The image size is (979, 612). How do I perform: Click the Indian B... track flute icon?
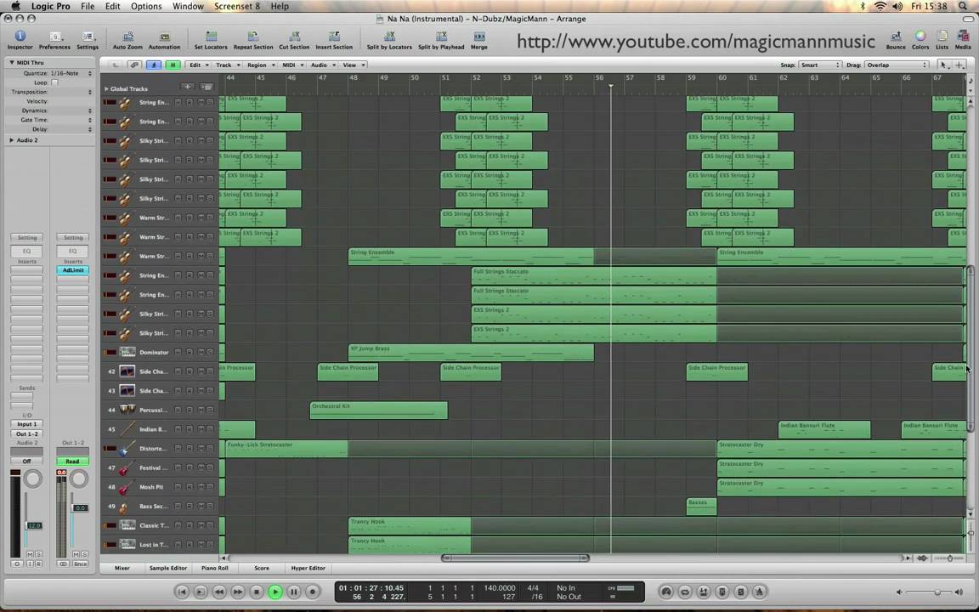pyautogui.click(x=127, y=429)
